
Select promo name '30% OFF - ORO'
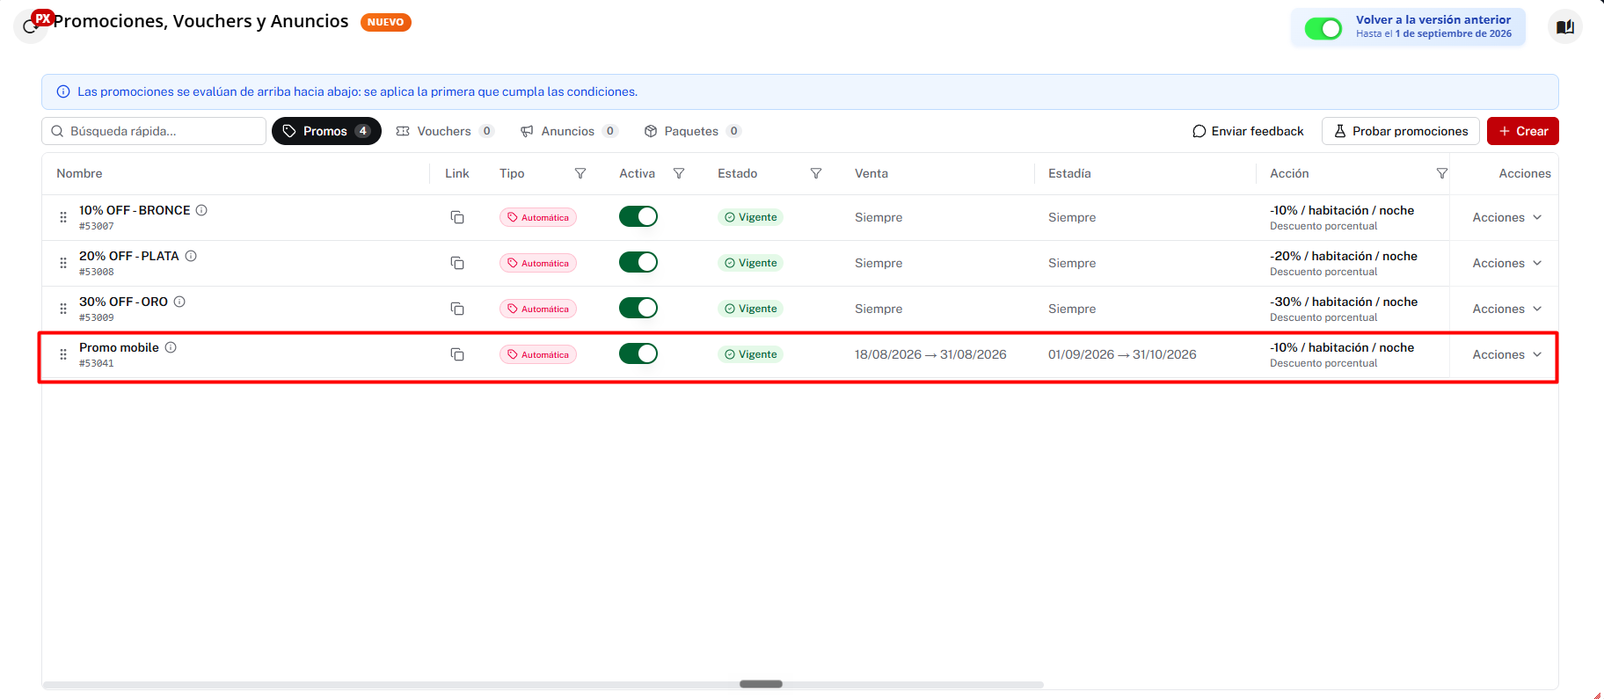click(123, 302)
